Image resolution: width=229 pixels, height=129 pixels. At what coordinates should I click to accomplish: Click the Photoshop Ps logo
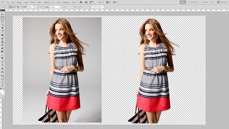[x=2, y=2]
